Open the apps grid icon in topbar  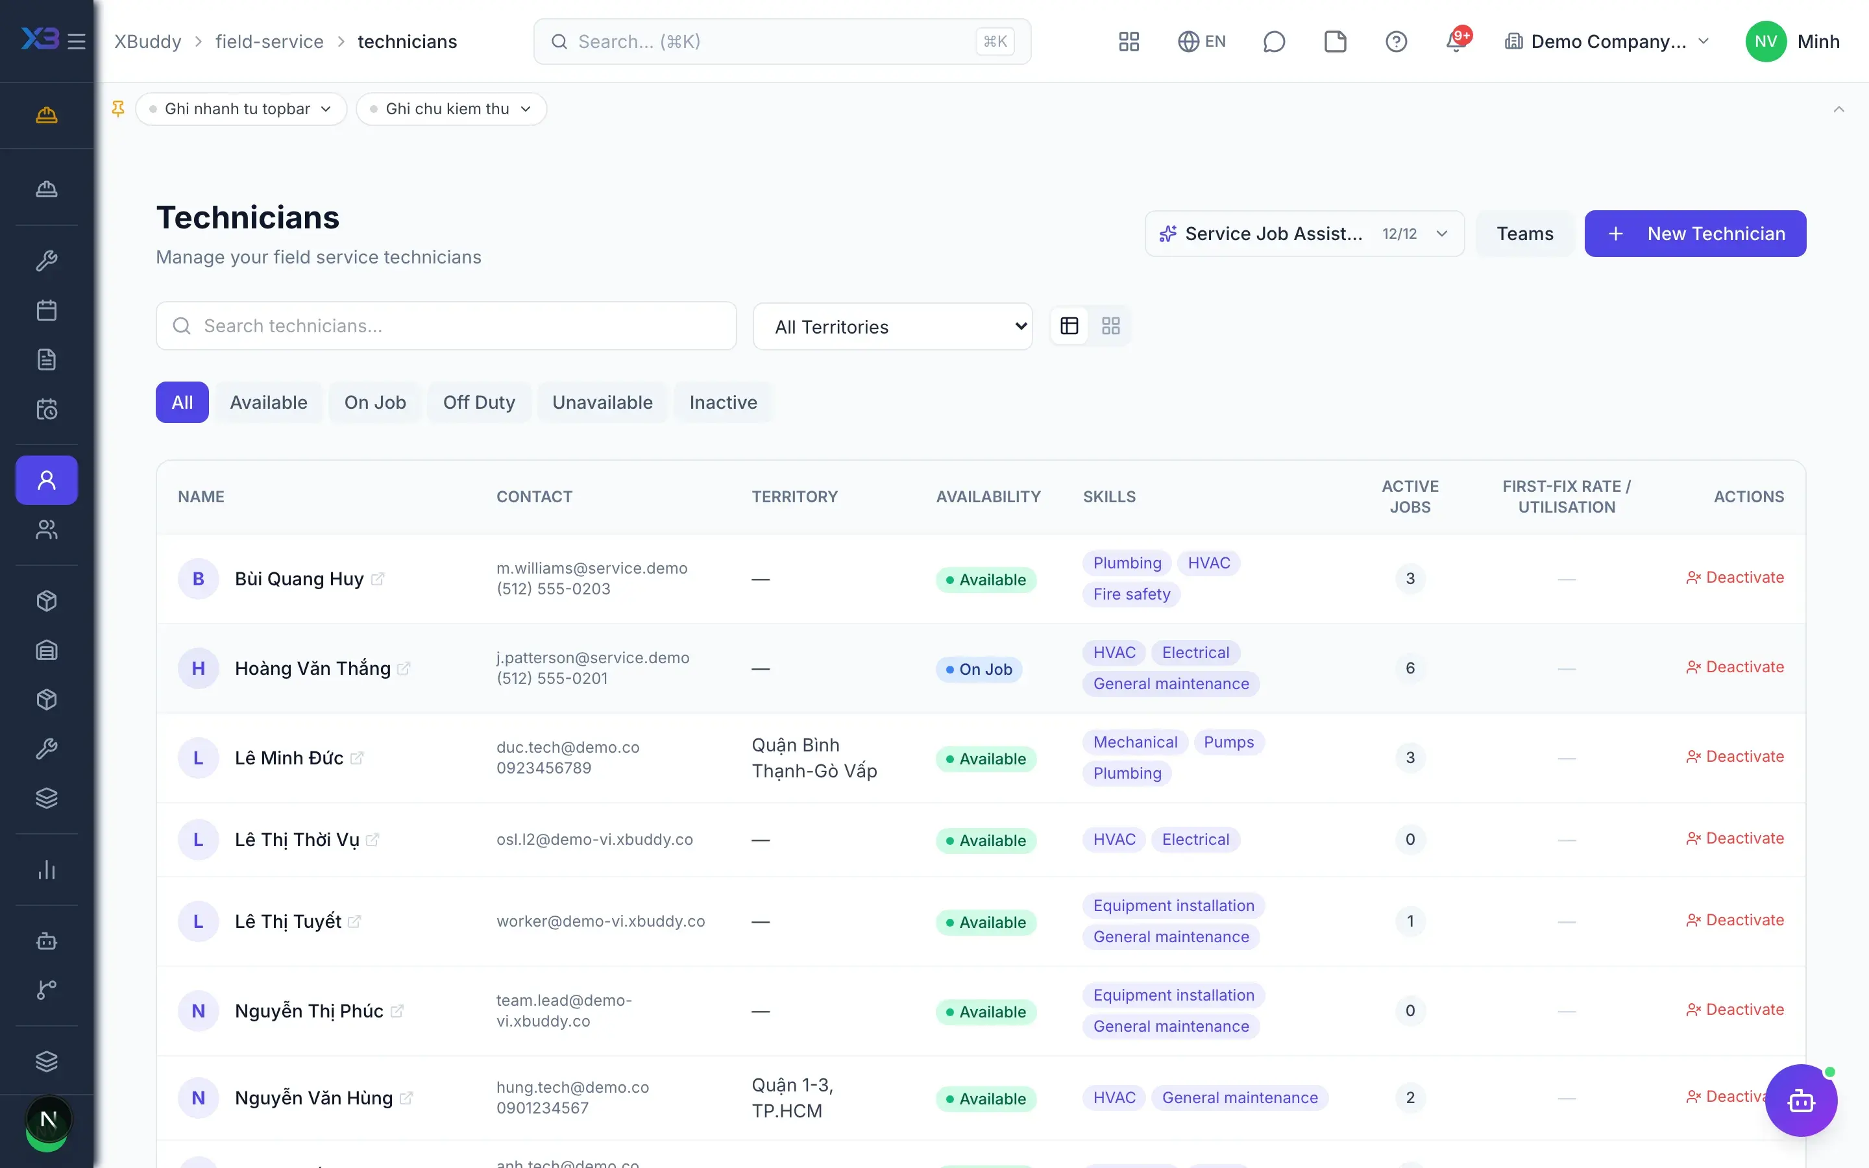1129,41
